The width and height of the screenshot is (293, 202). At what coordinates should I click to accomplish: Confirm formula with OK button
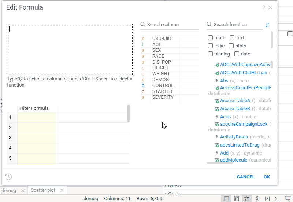(267, 177)
